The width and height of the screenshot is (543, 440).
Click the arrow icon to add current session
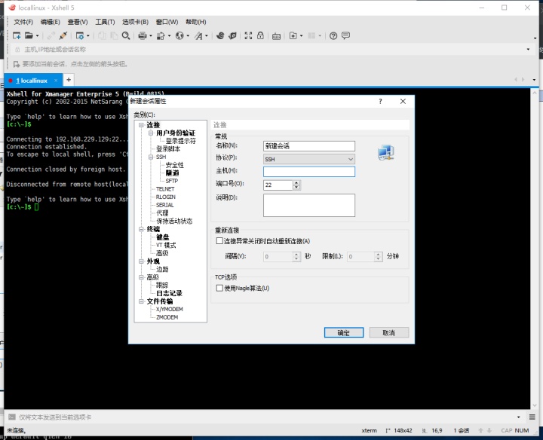[16, 64]
